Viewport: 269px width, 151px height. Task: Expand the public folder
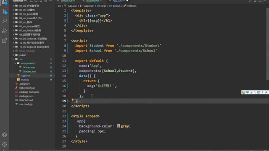point(13,55)
